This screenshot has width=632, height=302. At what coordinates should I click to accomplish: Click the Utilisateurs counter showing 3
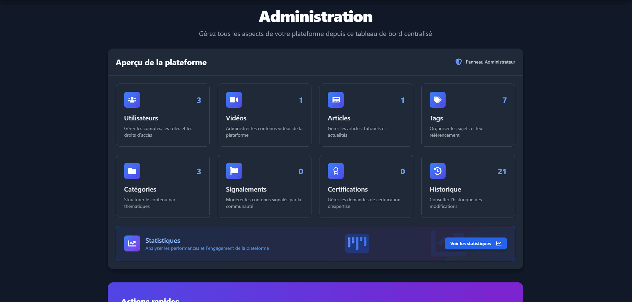[199, 100]
